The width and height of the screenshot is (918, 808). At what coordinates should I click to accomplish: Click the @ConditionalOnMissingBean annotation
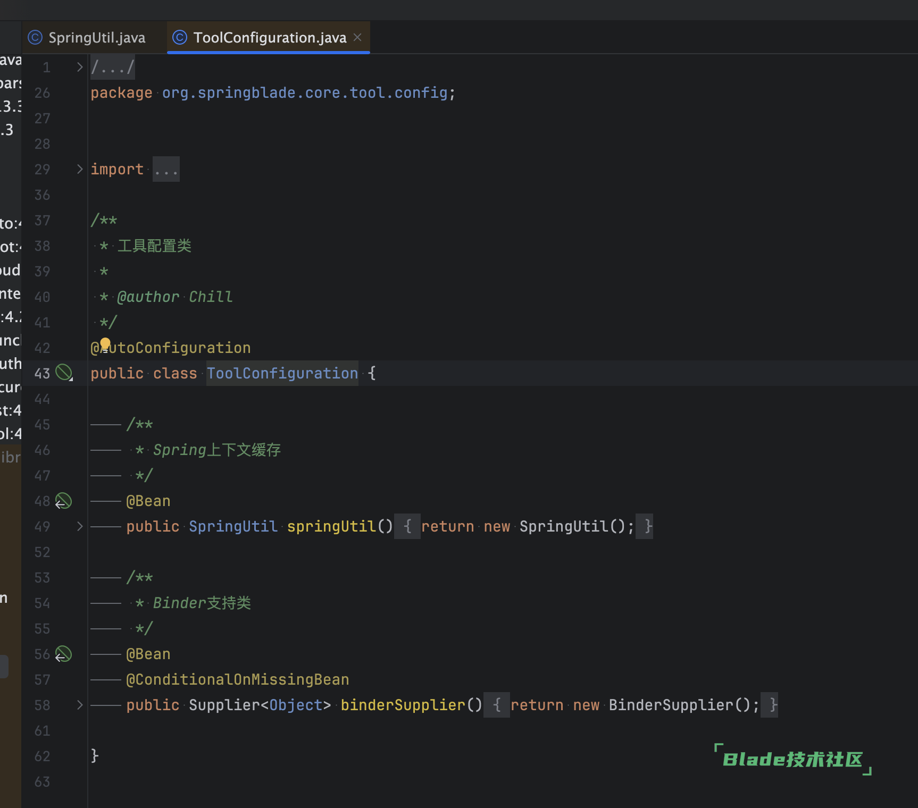238,679
